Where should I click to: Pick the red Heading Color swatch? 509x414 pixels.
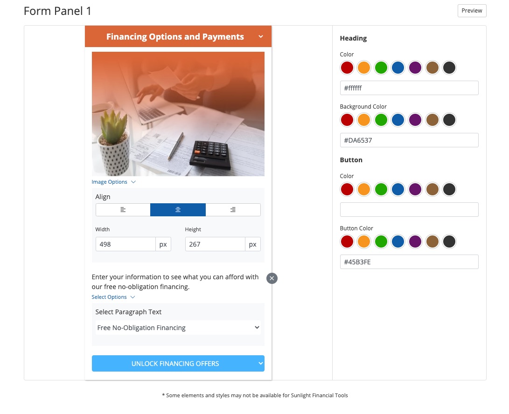click(x=347, y=68)
